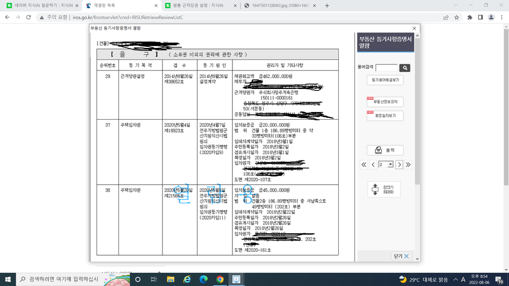Image resolution: width=509 pixels, height=286 pixels.
Task: Bookmark this page with the star icon
Action: click(457, 17)
